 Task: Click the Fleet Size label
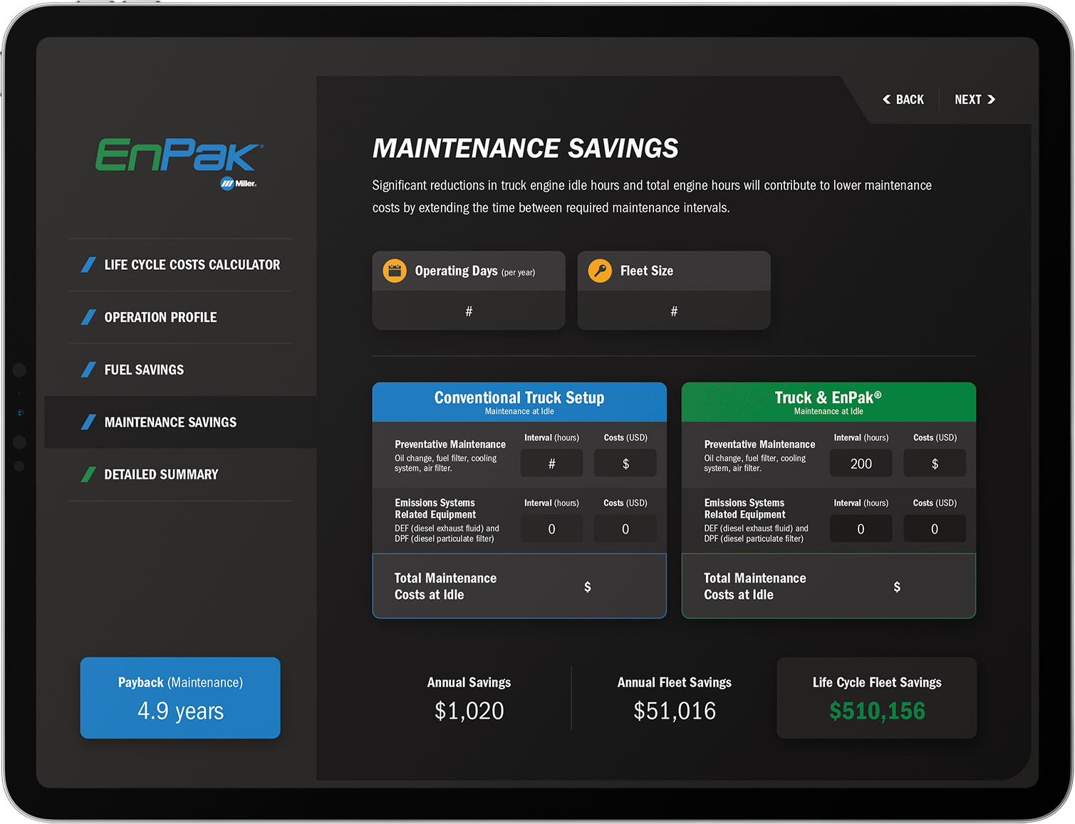[x=647, y=271]
